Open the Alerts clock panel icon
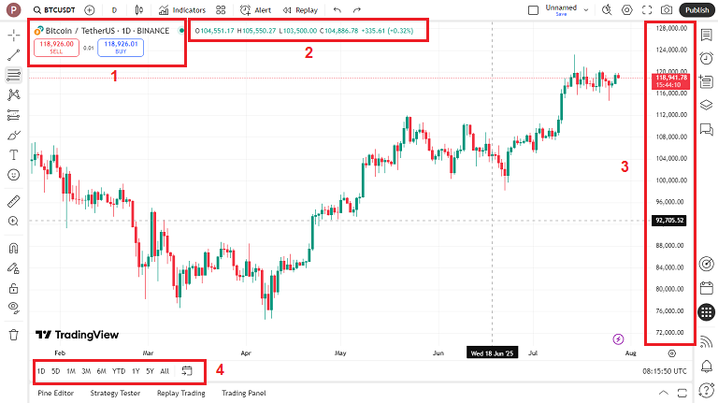The image size is (718, 403). tap(706, 58)
